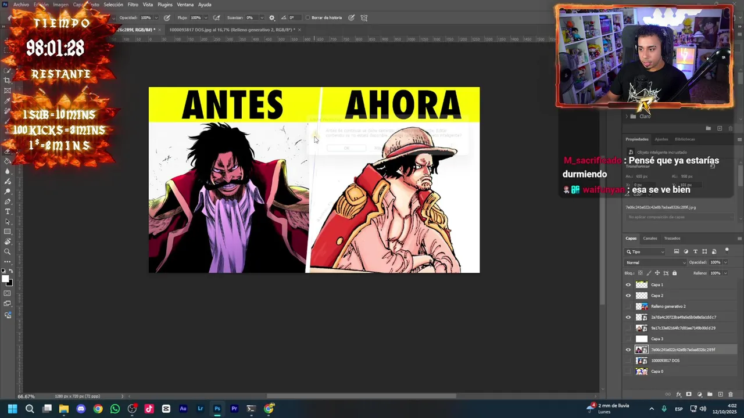Switch to the Ajustes panel tab
Screen dimensions: 744x418
click(x=661, y=139)
